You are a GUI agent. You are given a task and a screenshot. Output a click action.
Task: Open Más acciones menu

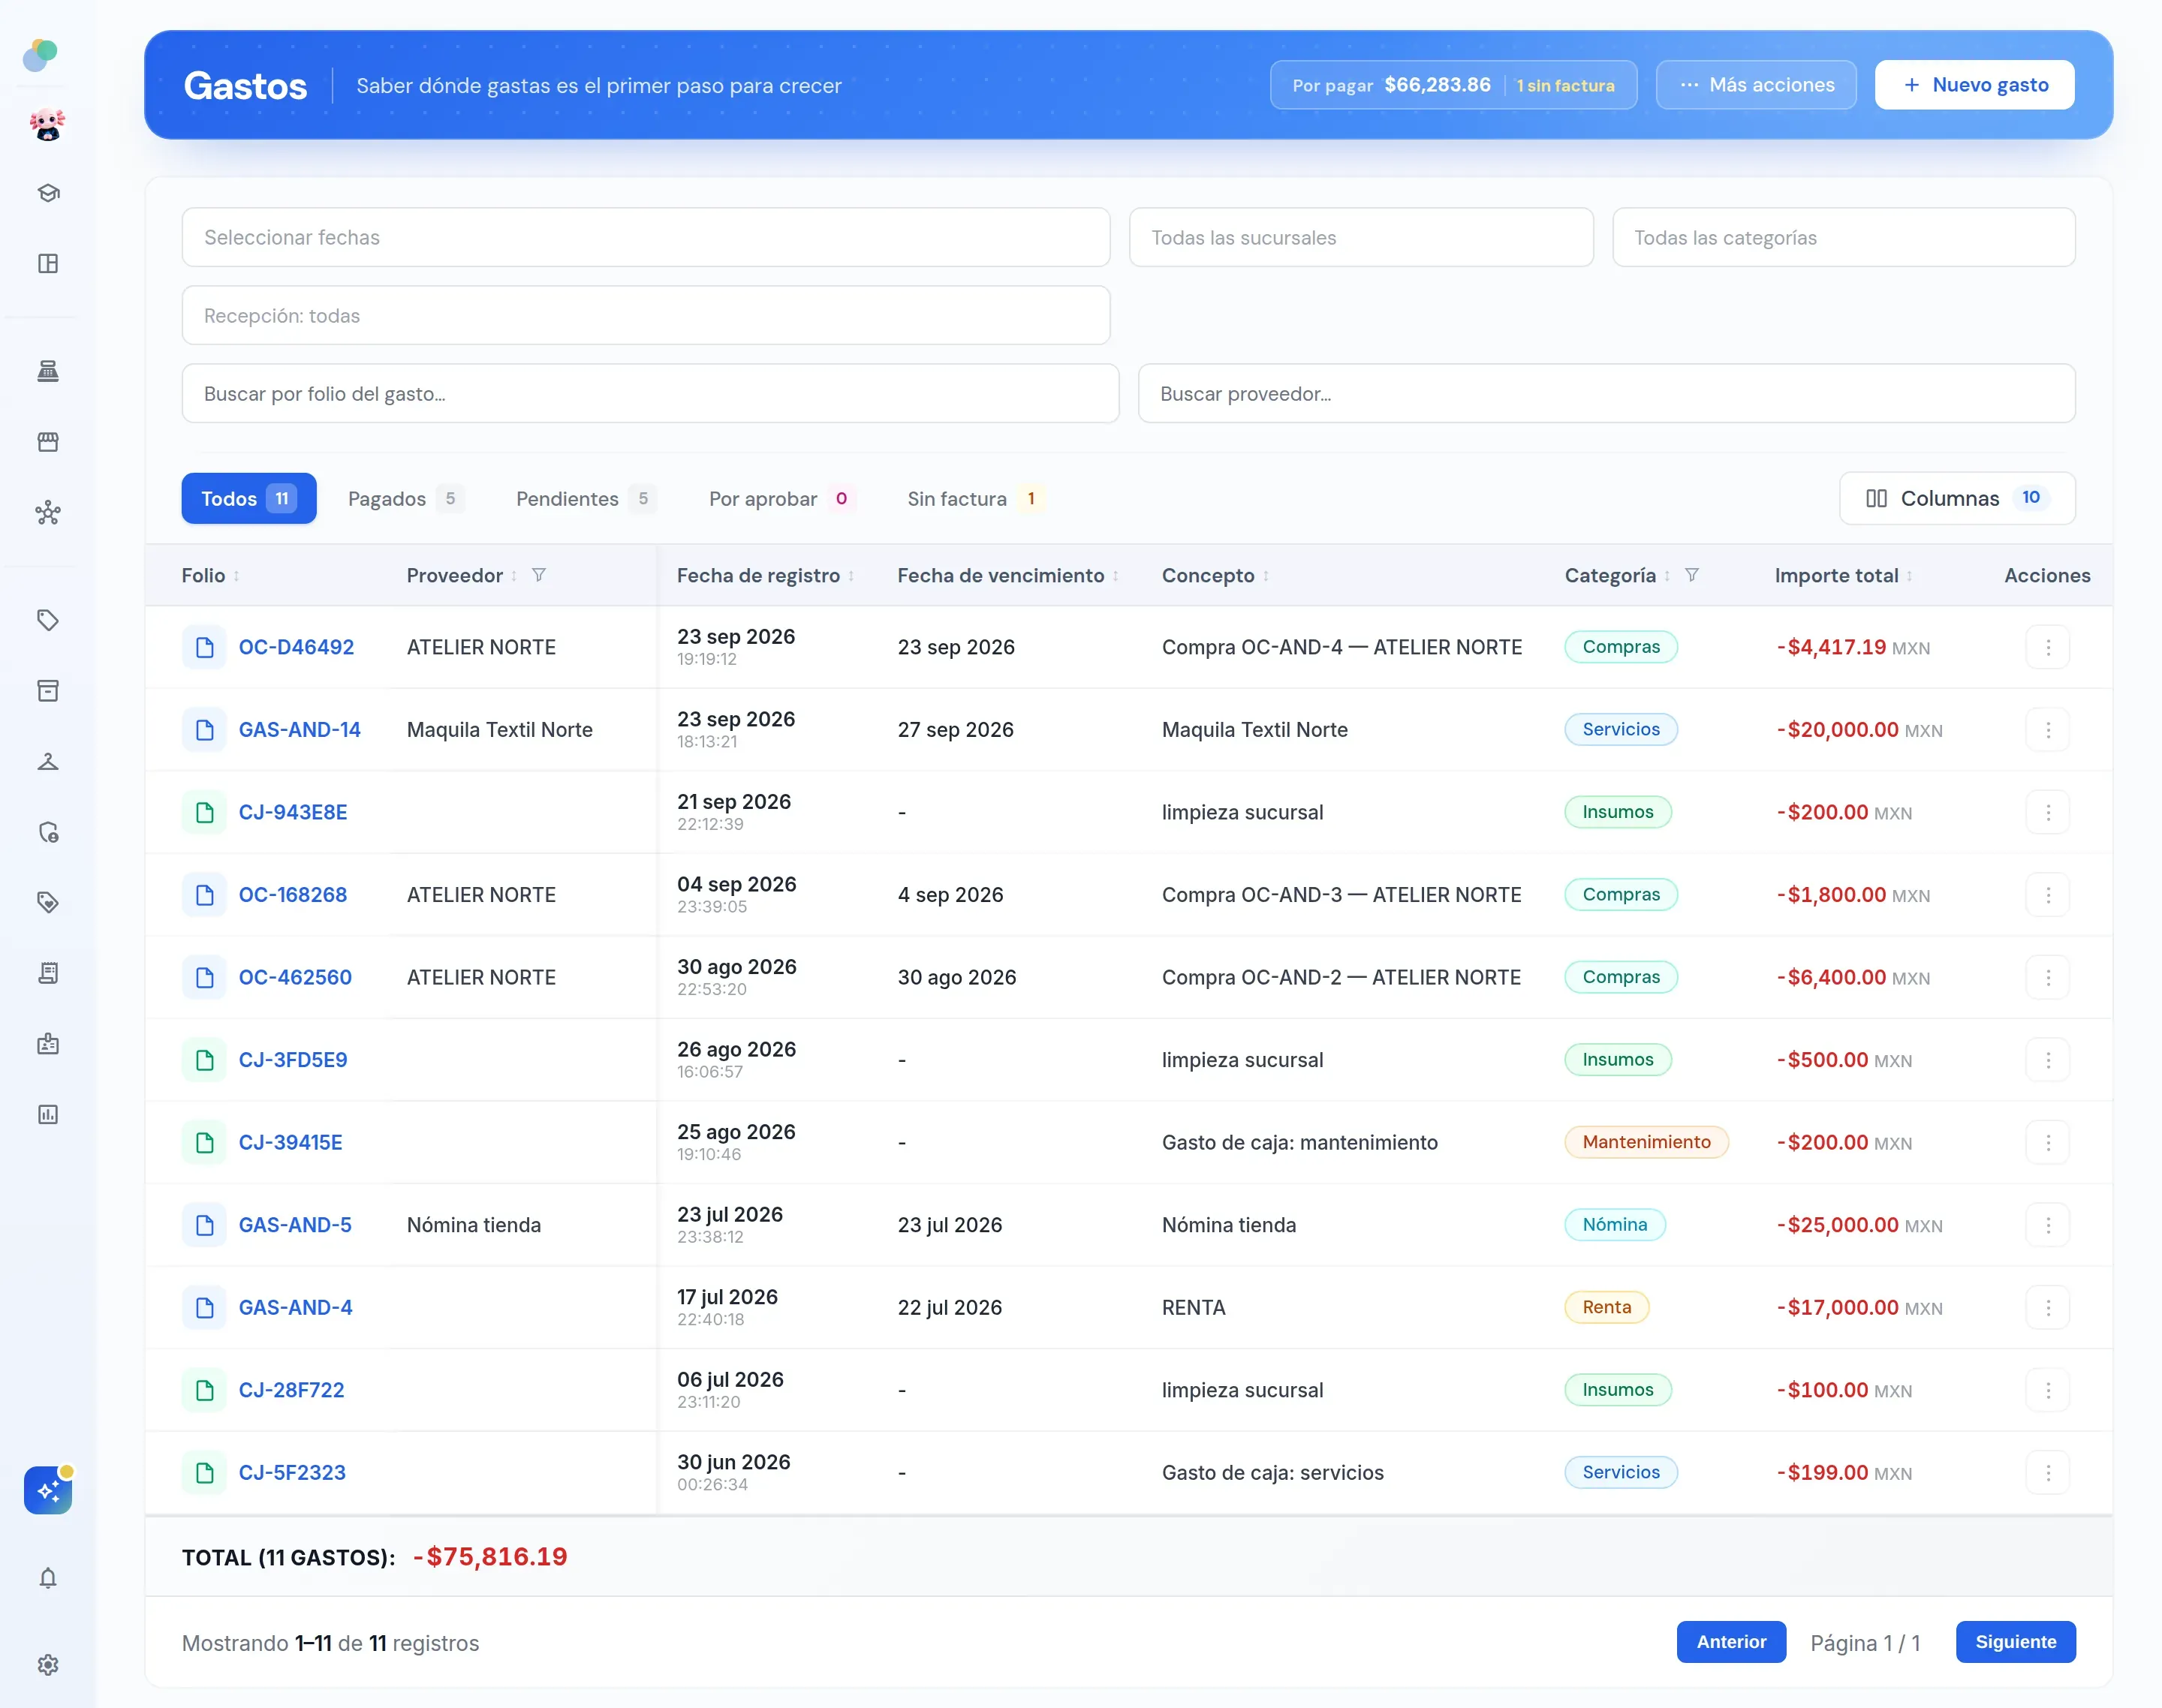pyautogui.click(x=1756, y=85)
